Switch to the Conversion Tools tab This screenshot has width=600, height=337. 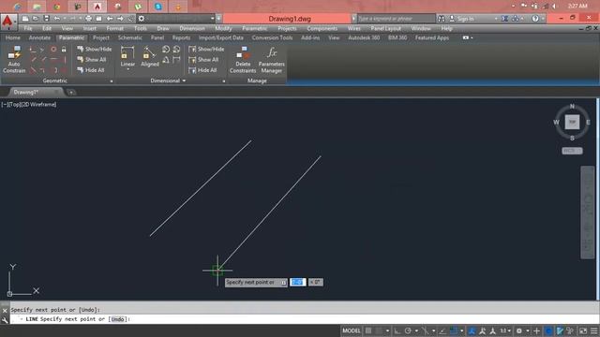point(272,37)
